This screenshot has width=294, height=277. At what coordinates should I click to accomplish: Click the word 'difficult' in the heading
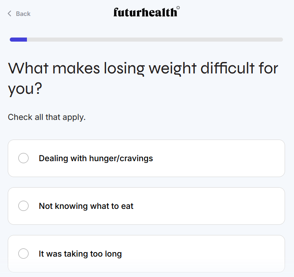pyautogui.click(x=227, y=68)
